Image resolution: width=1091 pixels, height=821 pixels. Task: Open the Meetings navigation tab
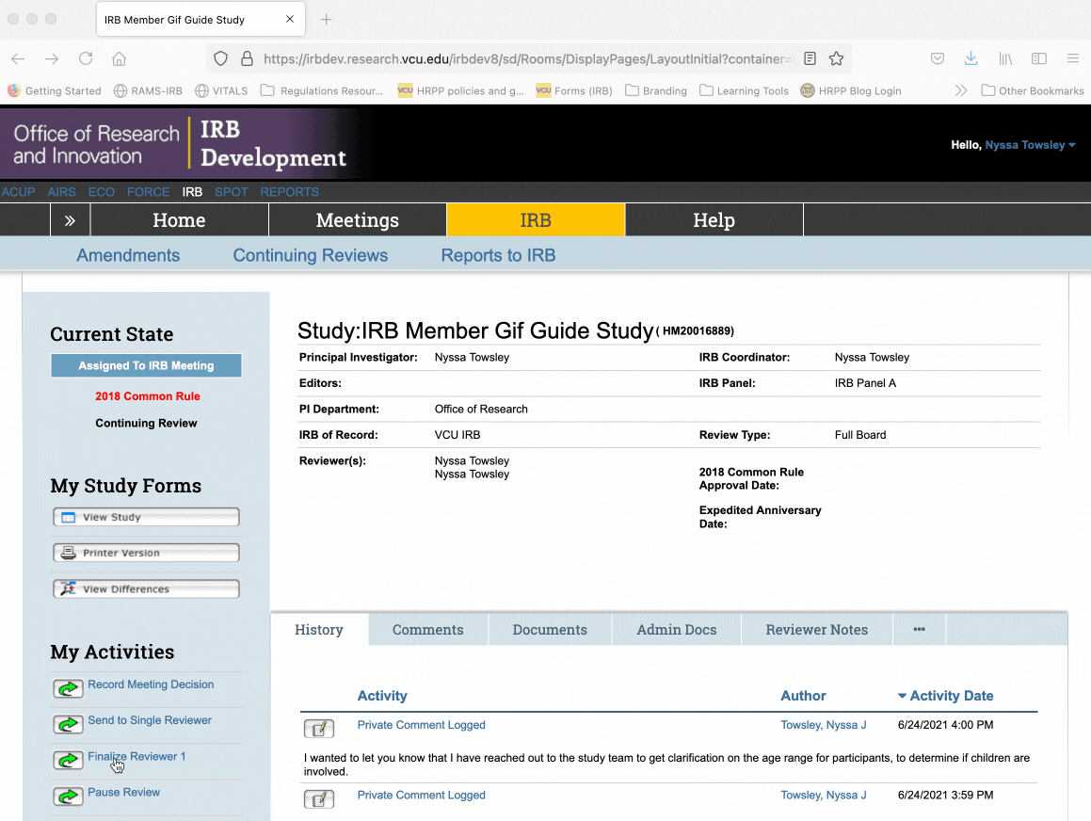click(357, 220)
